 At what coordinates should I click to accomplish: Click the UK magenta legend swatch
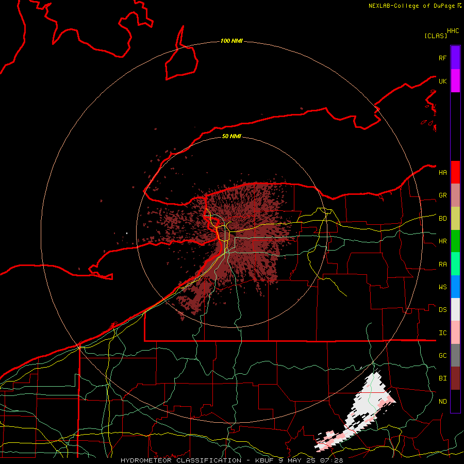(455, 81)
